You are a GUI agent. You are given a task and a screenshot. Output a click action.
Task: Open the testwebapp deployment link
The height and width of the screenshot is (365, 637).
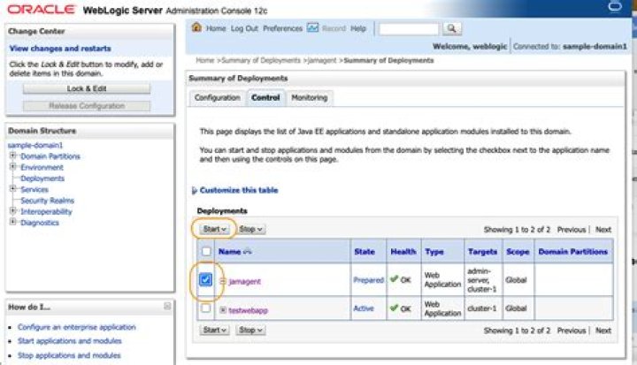point(249,310)
